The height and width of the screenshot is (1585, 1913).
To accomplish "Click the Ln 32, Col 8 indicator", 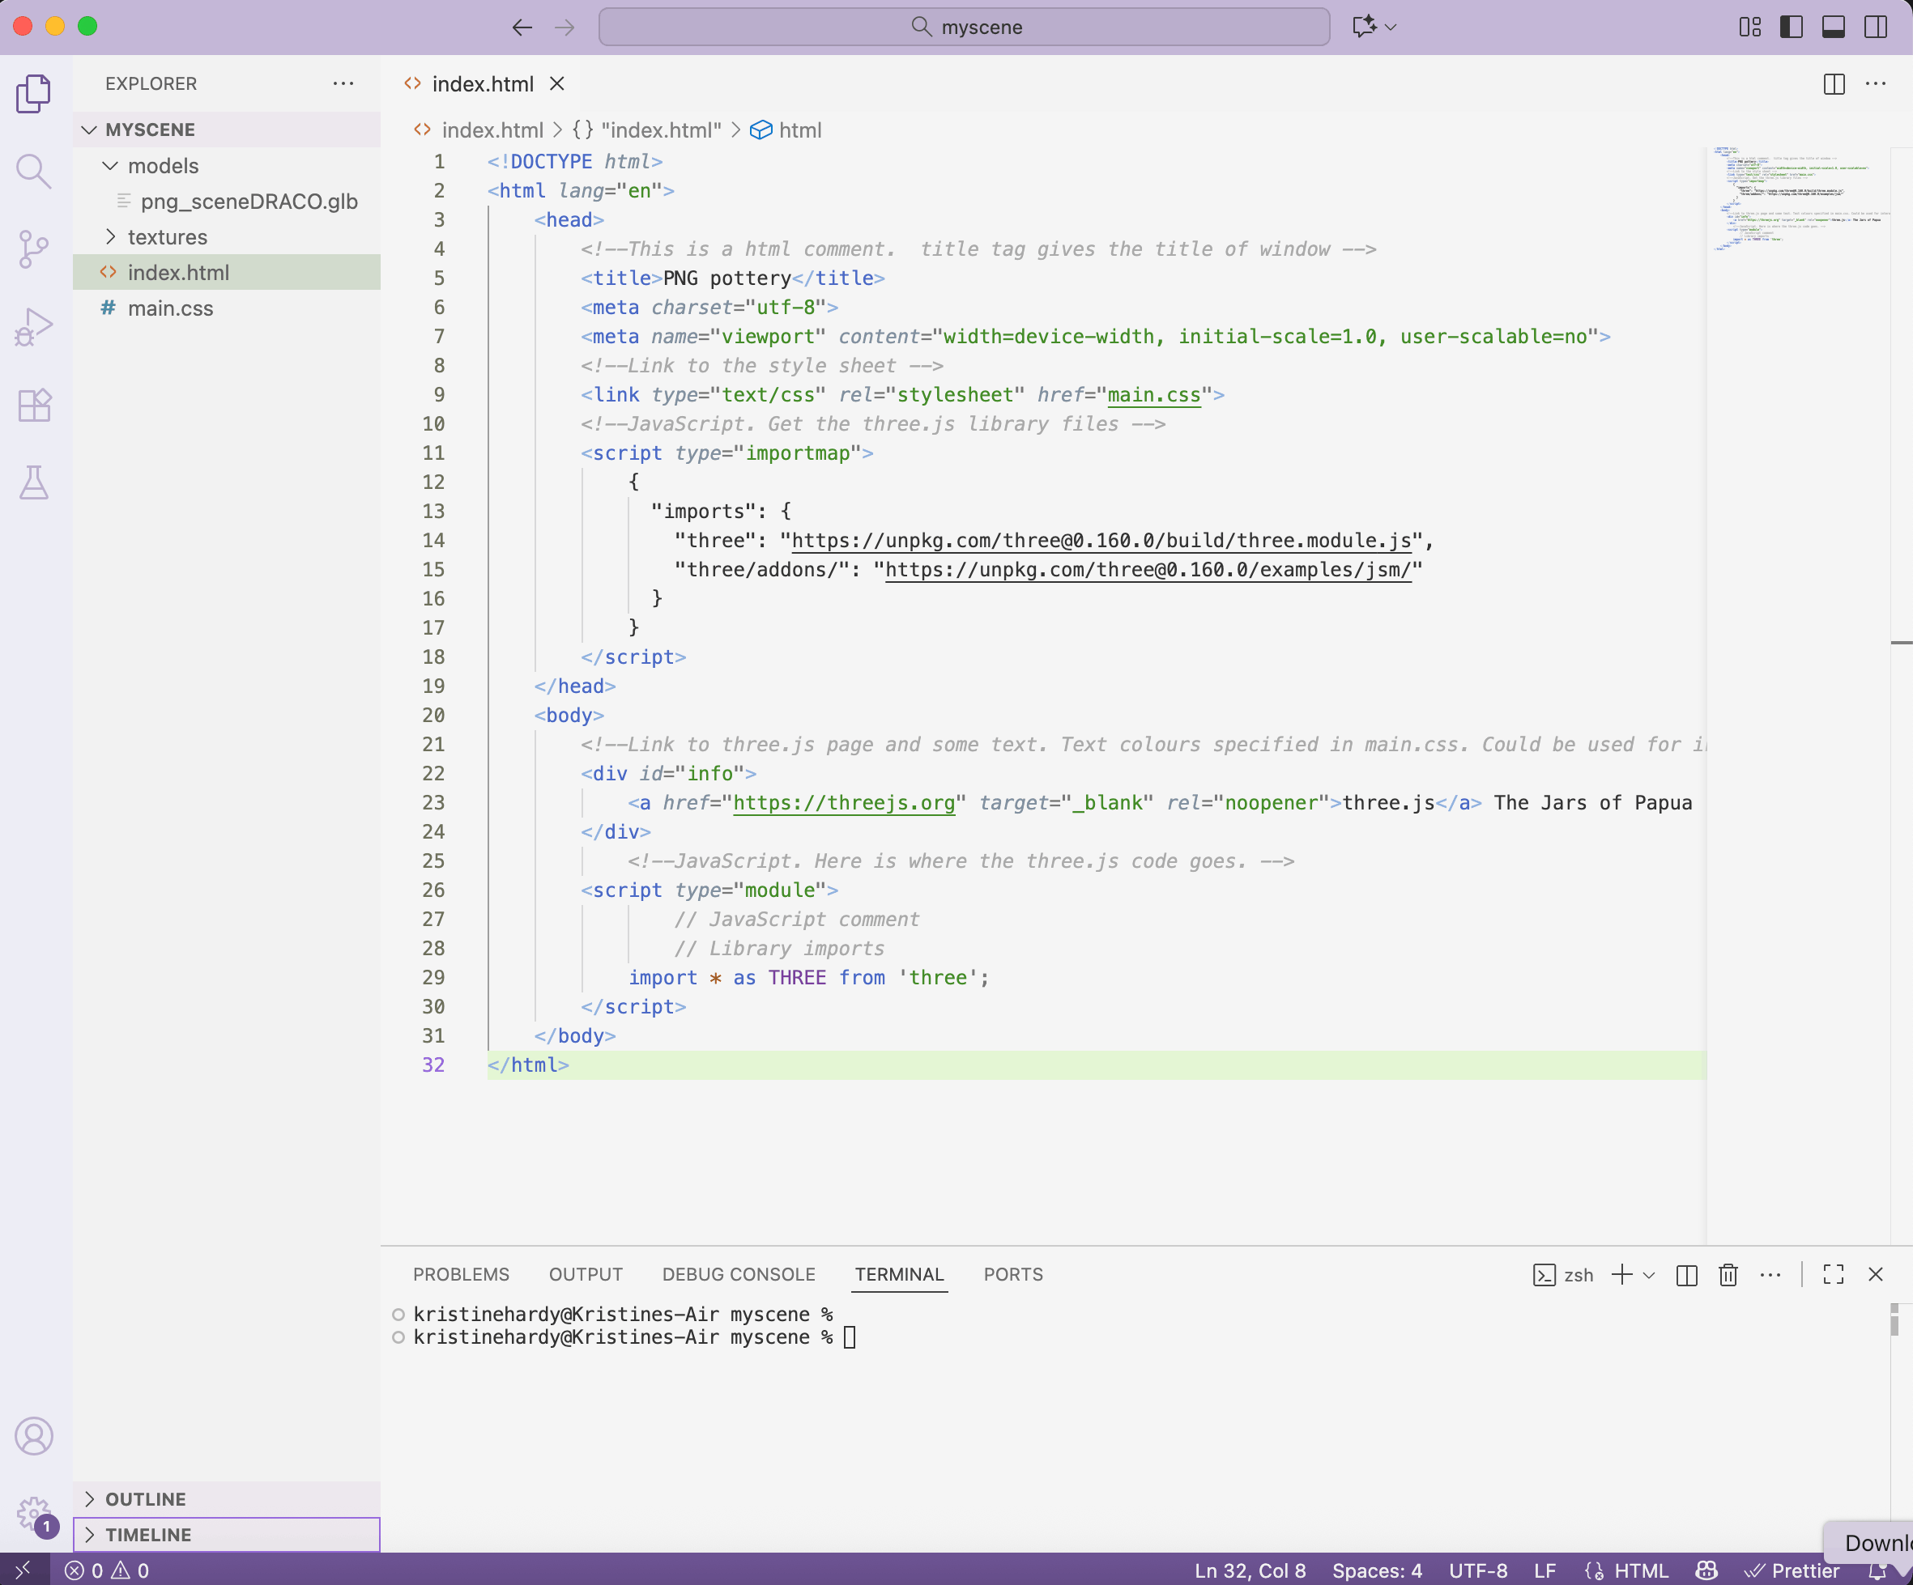I will coord(1250,1570).
